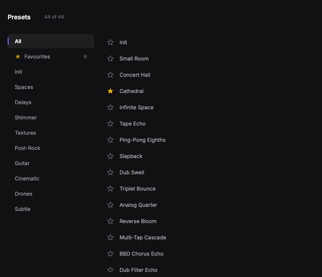Select the Subtle category
Viewport: 322px width, 277px height.
pyautogui.click(x=51, y=209)
